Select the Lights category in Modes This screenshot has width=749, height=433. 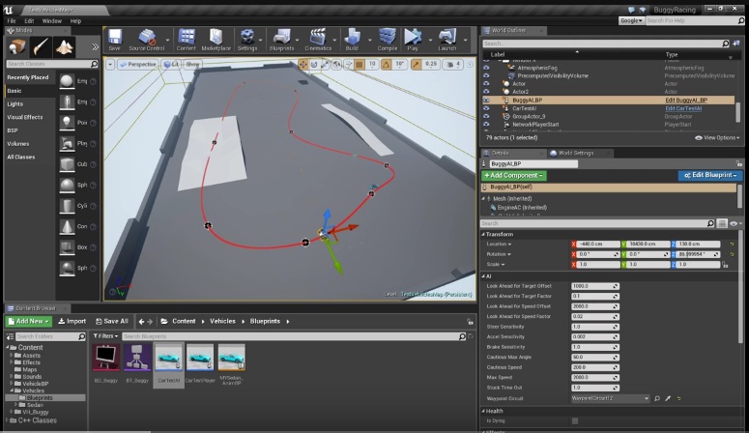[14, 103]
